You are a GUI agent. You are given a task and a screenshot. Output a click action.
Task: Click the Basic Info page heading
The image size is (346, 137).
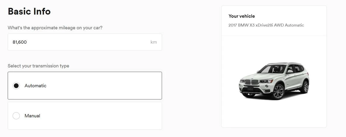pos(29,11)
